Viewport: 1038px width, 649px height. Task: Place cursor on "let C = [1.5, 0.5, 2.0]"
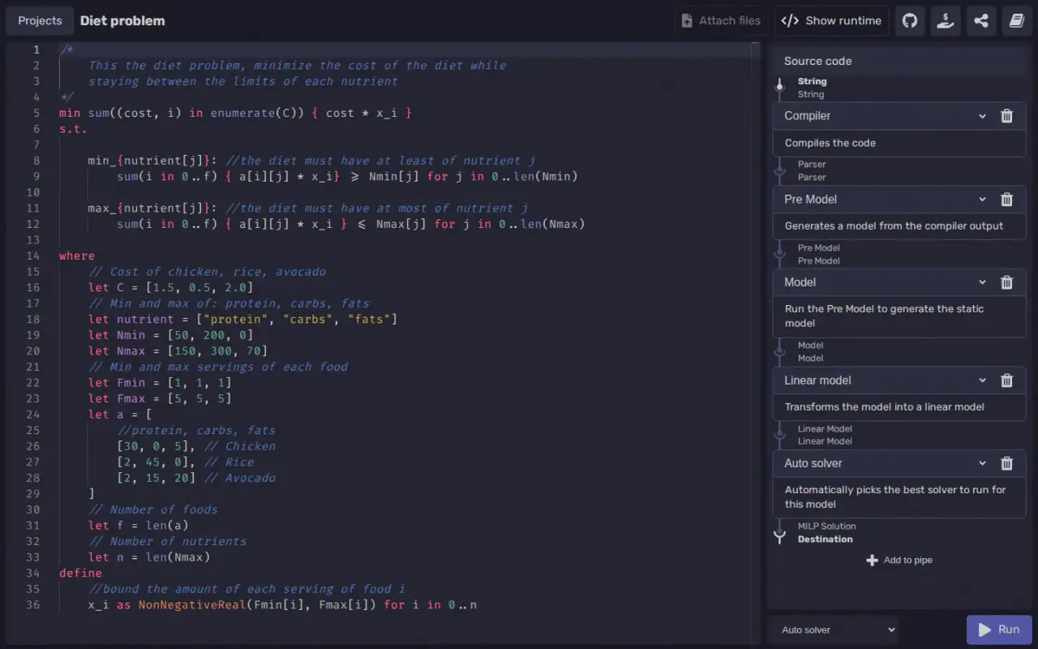click(x=171, y=287)
